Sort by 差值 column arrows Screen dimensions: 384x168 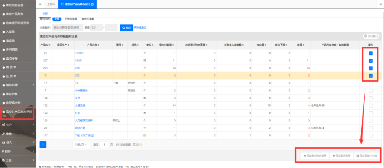304,45
